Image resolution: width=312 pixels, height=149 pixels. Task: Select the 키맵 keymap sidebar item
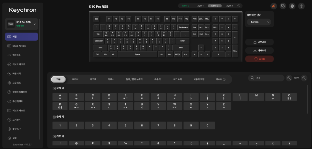(x=22, y=36)
